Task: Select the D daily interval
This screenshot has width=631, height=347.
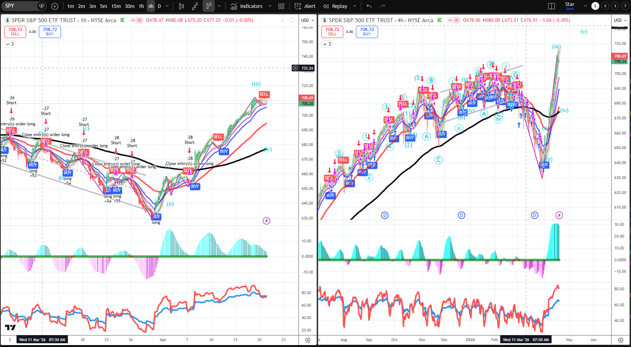Action: point(159,6)
